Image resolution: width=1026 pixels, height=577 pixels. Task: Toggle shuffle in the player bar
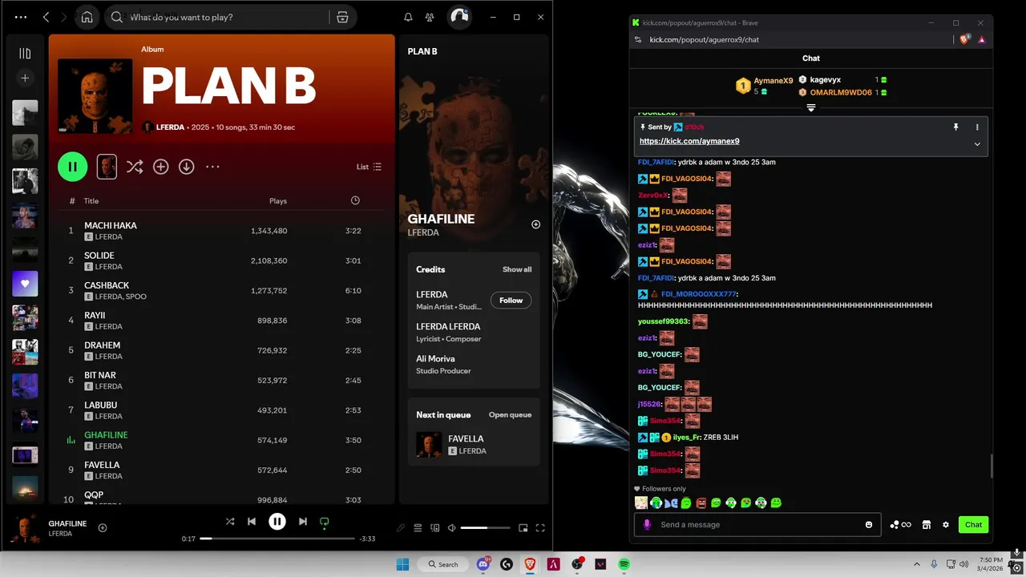[x=230, y=522]
